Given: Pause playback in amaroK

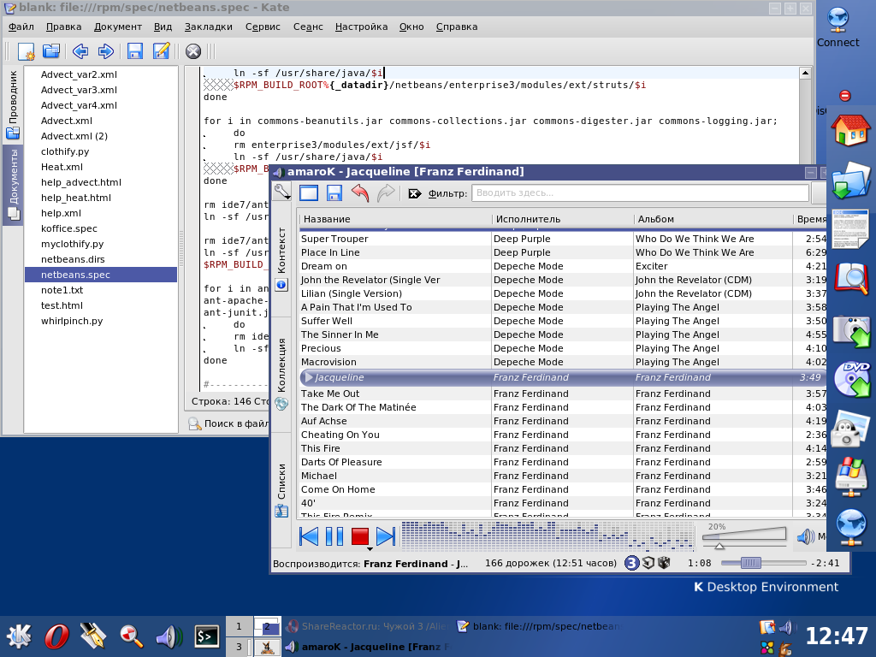Looking at the screenshot, I should [x=334, y=536].
